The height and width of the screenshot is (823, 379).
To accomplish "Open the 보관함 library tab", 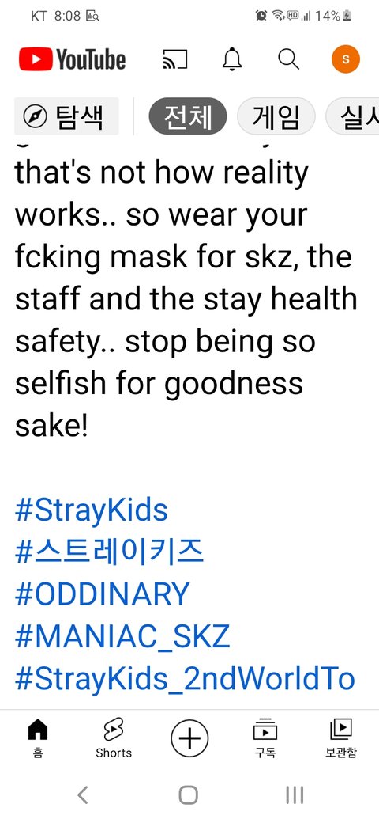I will (x=341, y=739).
